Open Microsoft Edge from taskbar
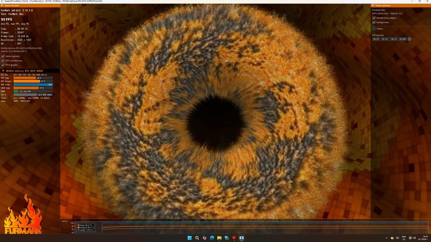This screenshot has height=242, width=431. click(x=212, y=238)
